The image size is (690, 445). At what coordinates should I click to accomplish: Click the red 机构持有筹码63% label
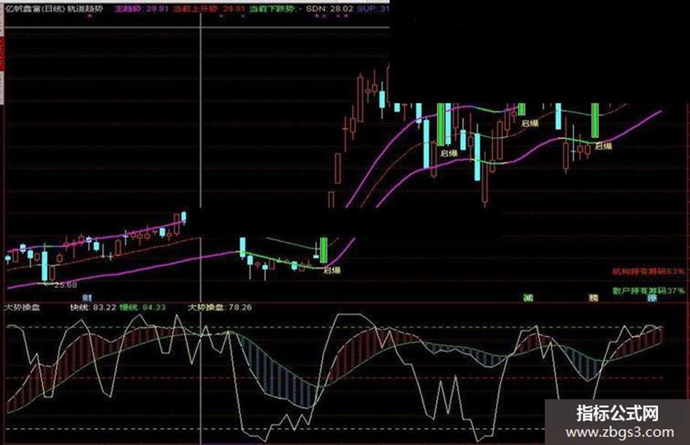[x=648, y=271]
